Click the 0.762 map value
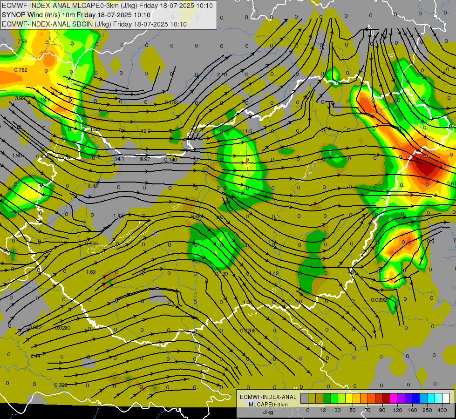This screenshot has height=419, width=456. [21, 70]
